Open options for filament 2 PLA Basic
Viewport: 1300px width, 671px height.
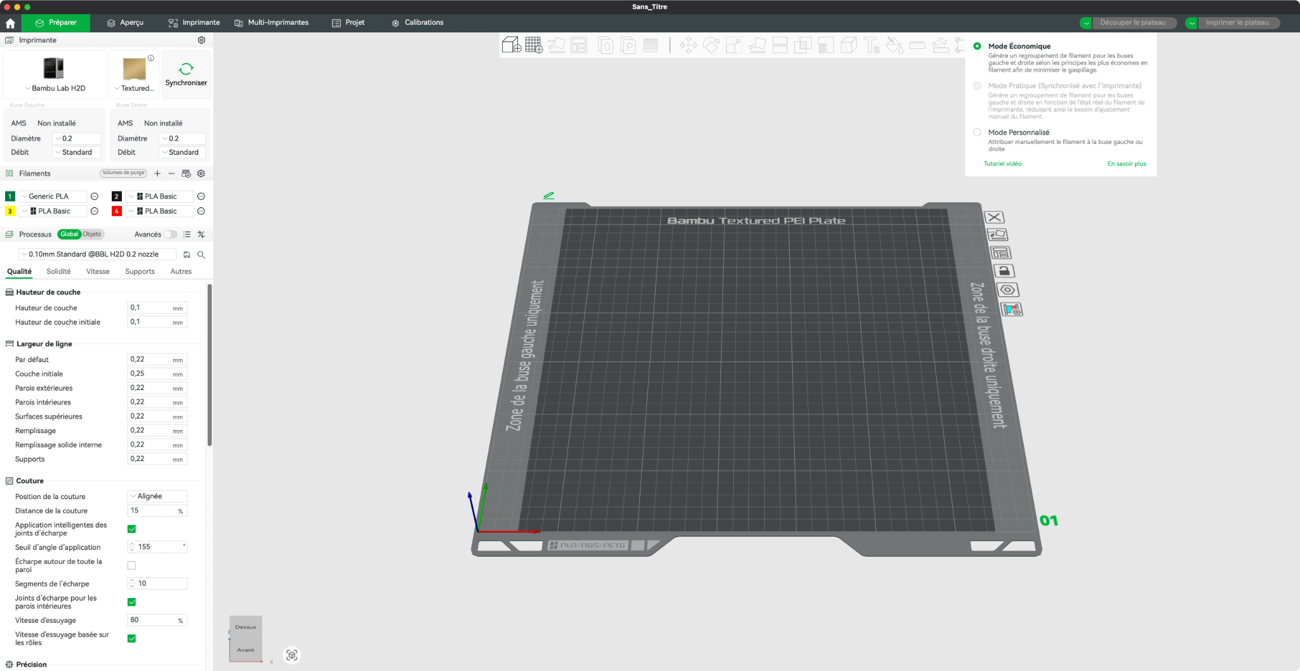point(201,197)
